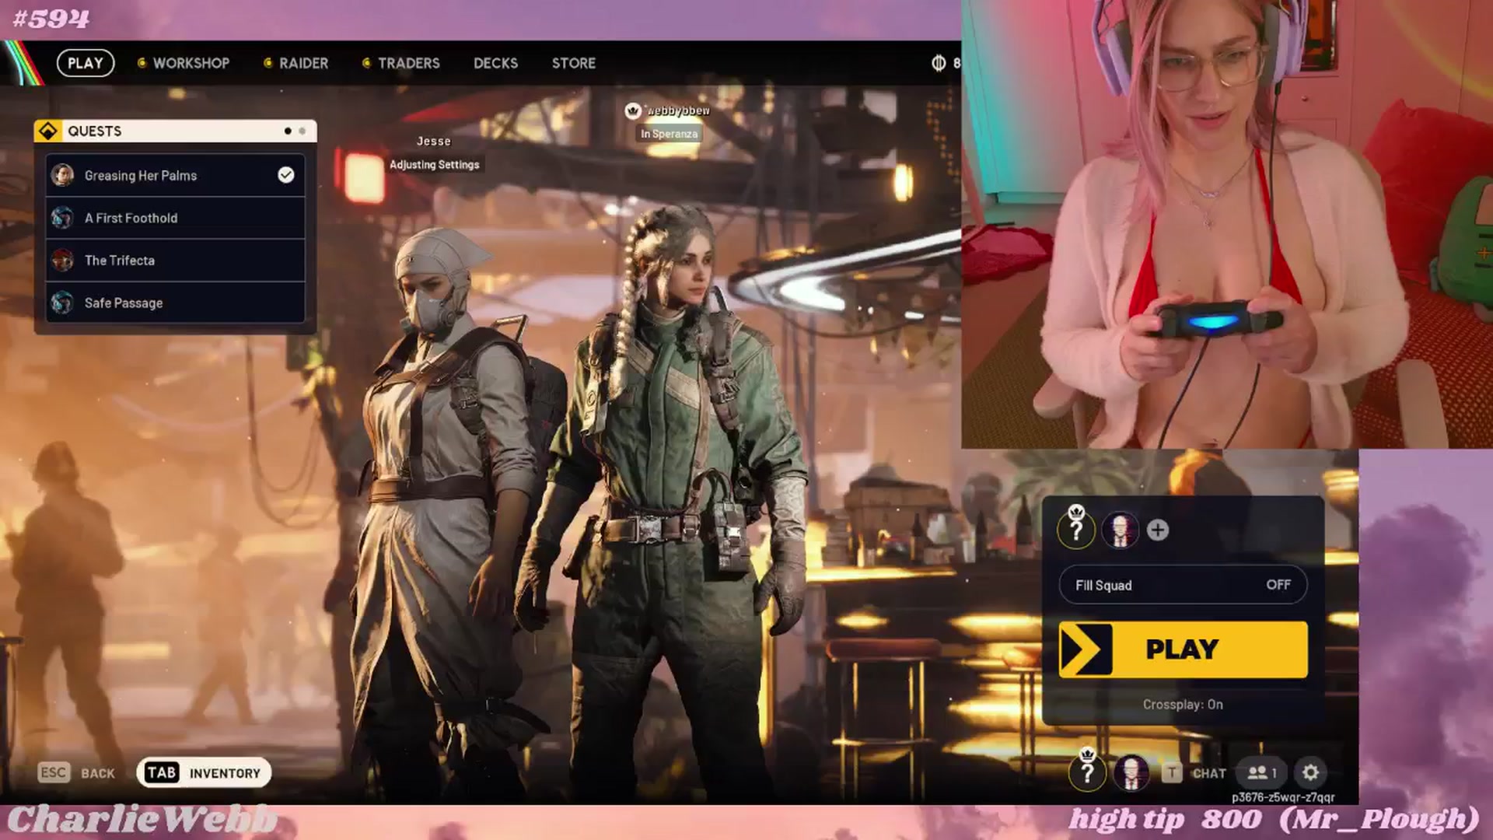Click the yellow Quests diamond icon
The image size is (1493, 840).
(48, 131)
